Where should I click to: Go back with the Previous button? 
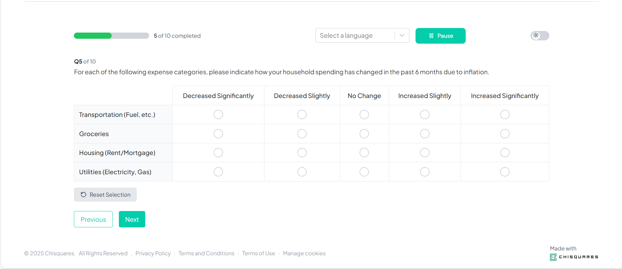point(93,219)
